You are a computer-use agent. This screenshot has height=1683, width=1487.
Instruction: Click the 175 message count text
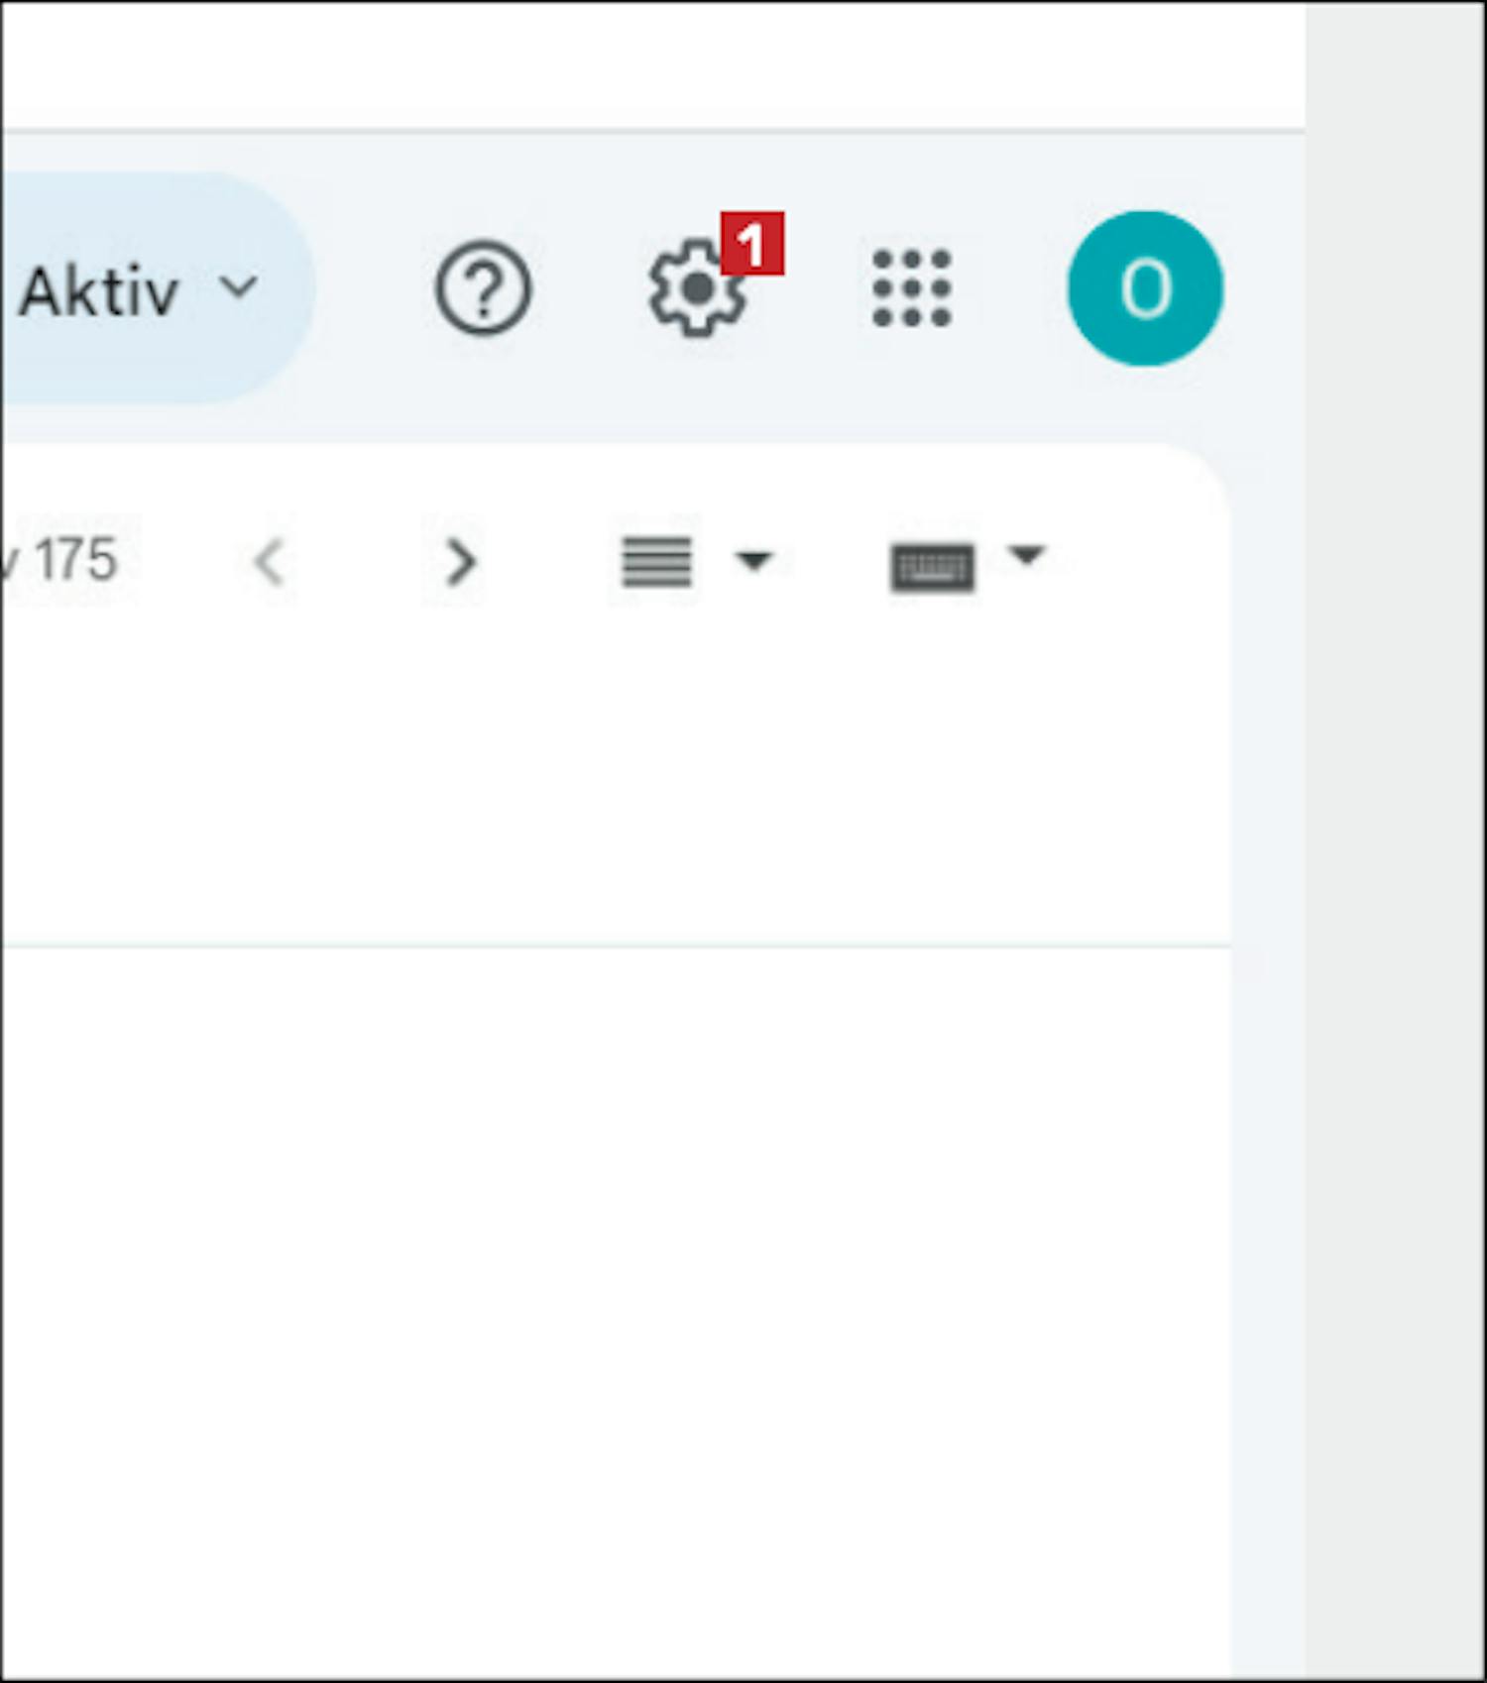pos(76,560)
